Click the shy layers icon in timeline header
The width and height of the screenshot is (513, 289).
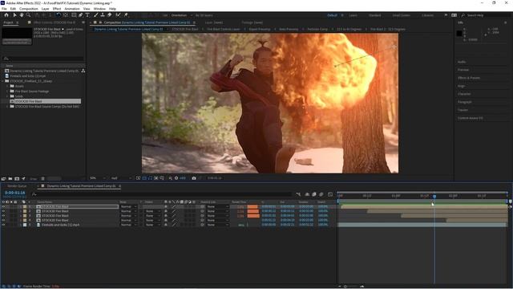click(307, 194)
